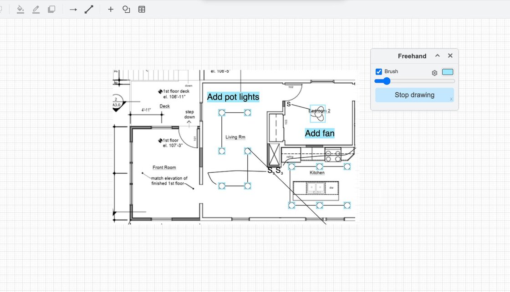The height and width of the screenshot is (292, 510).
Task: Click the Fill Color bucket icon
Action: [x=20, y=9]
